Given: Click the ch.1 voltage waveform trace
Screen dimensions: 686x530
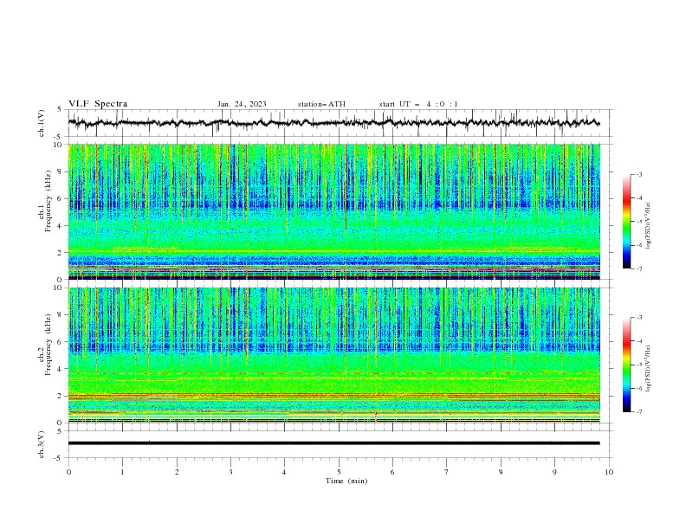Looking at the screenshot, I should [334, 123].
